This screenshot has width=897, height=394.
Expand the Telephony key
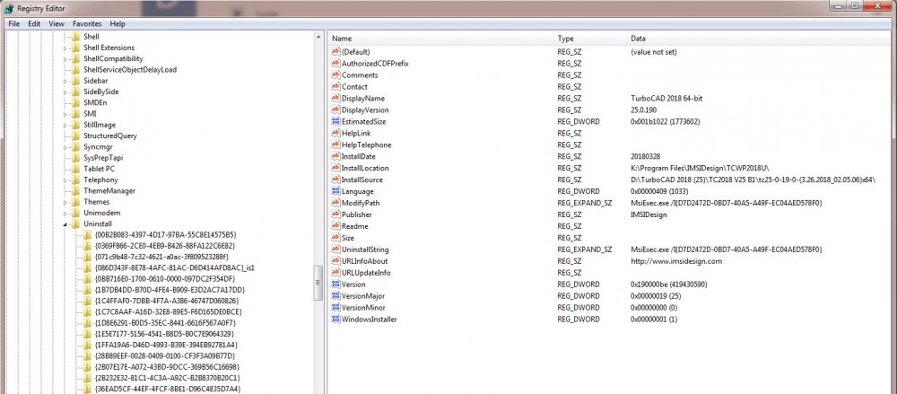65,179
